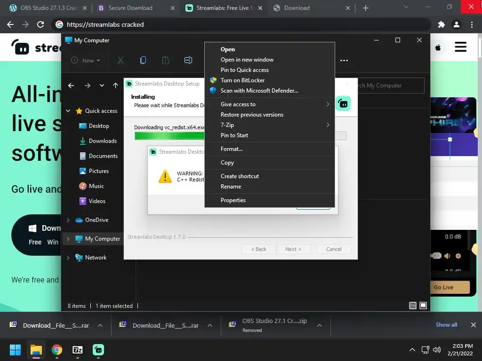Expand the My Computer tree node

pos(68,239)
